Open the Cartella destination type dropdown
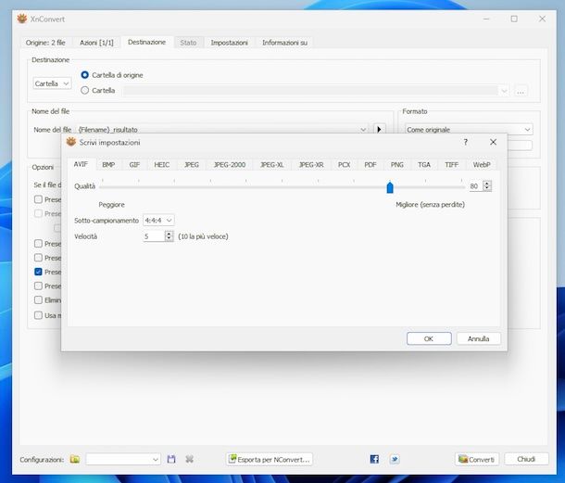Screen dimensions: 565x483 52,83
